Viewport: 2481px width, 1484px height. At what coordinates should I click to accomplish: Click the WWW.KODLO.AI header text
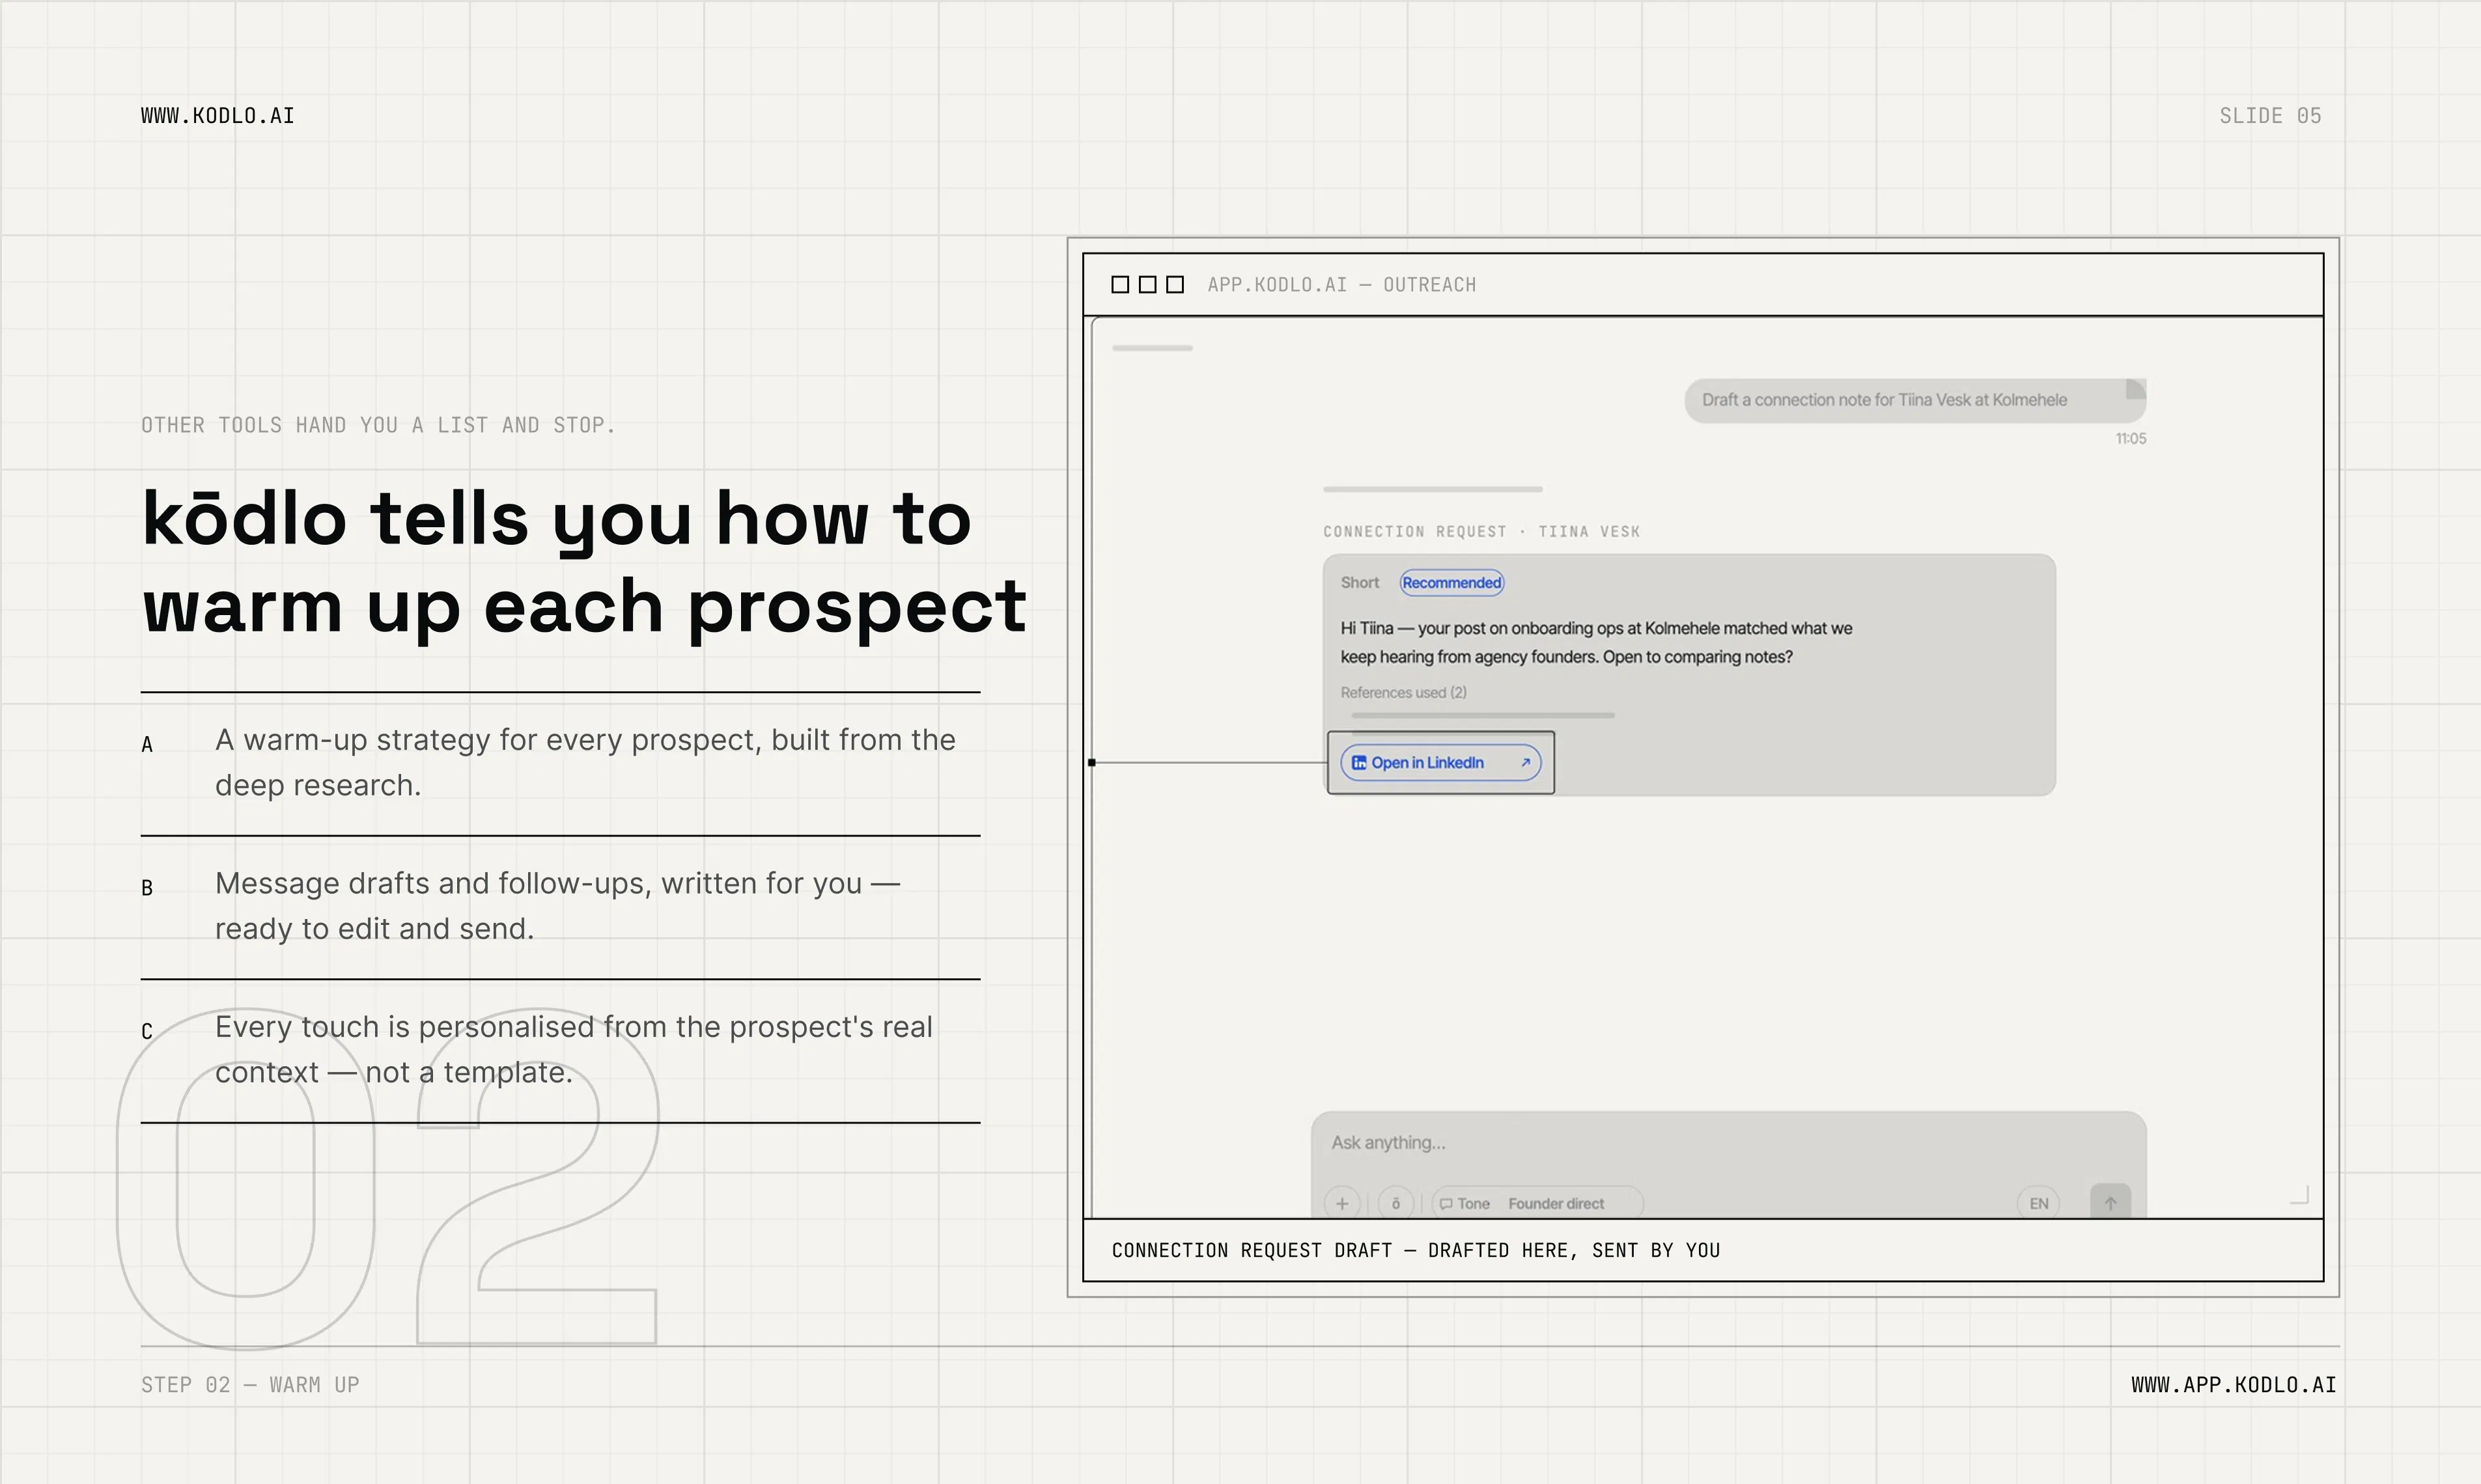point(218,116)
